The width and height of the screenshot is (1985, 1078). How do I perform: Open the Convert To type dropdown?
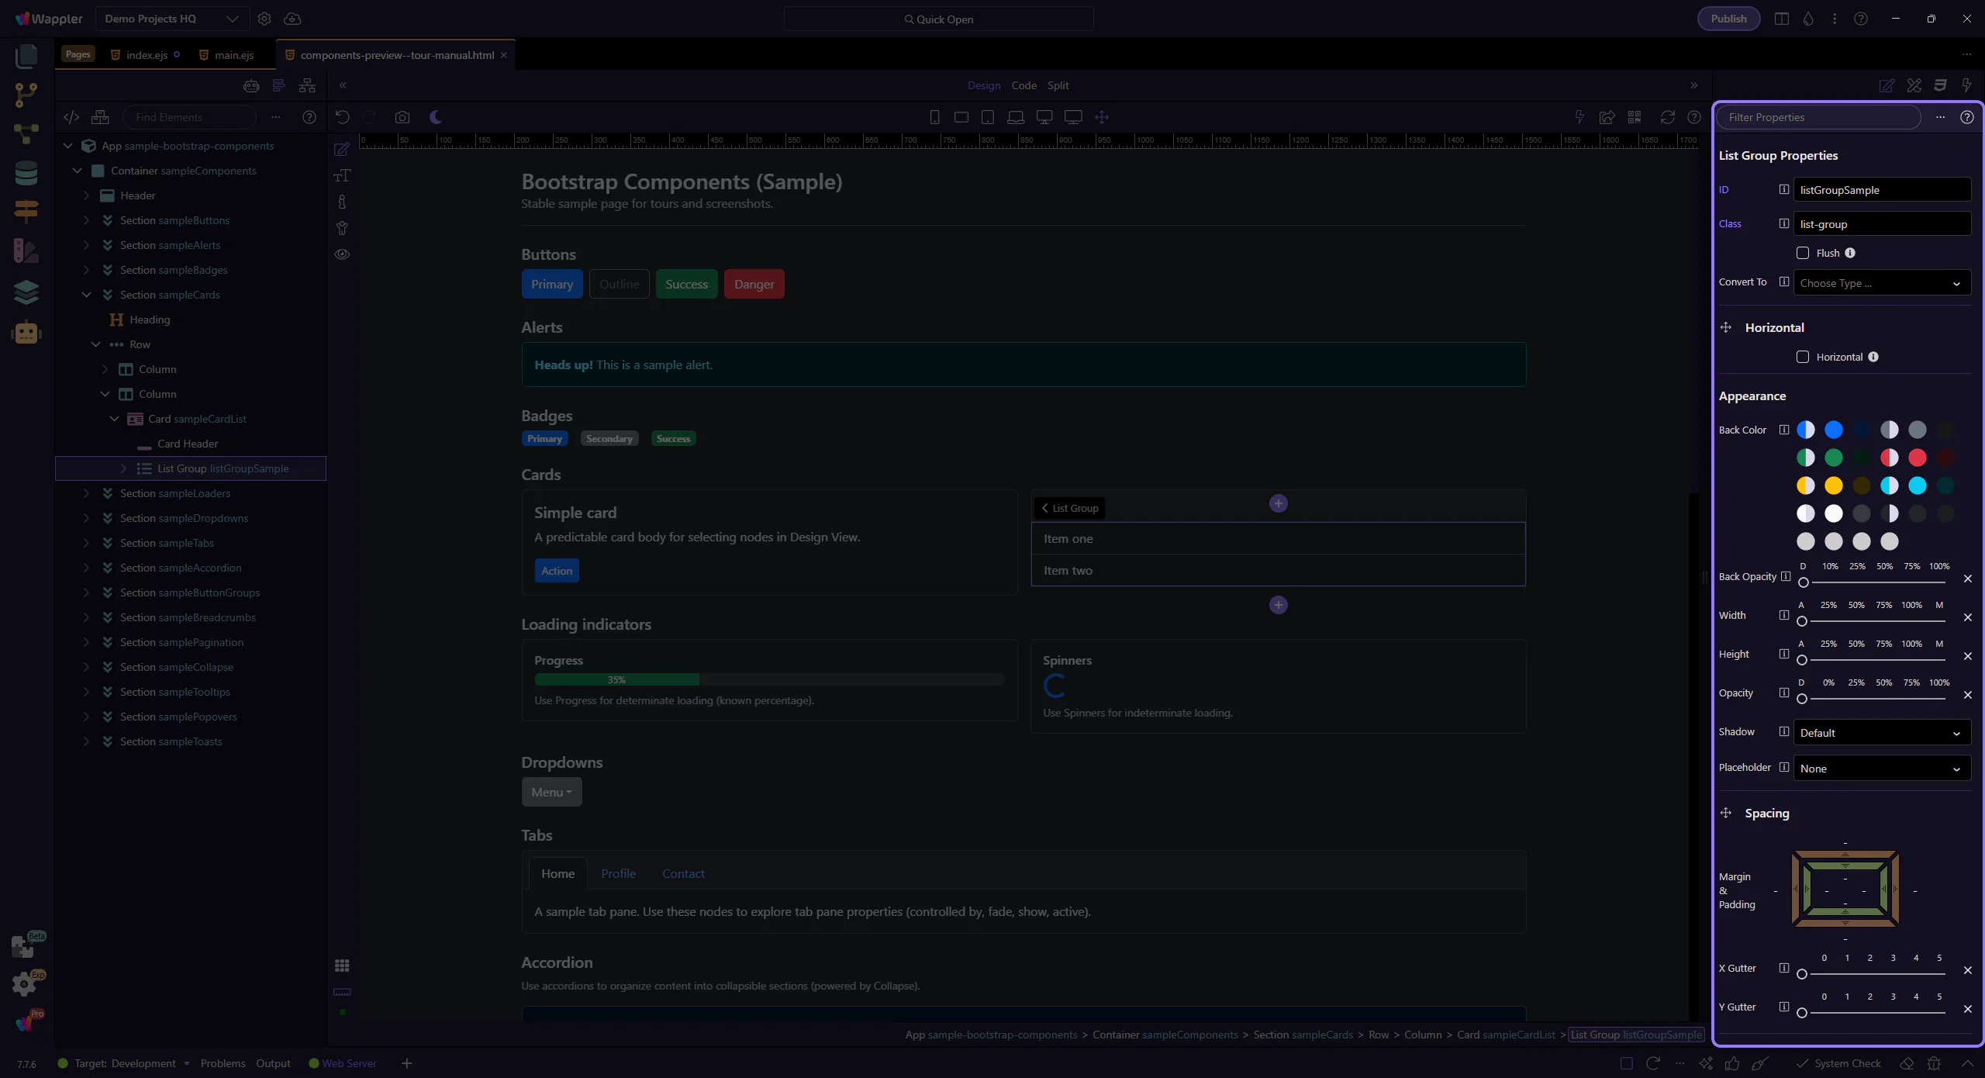[1881, 283]
